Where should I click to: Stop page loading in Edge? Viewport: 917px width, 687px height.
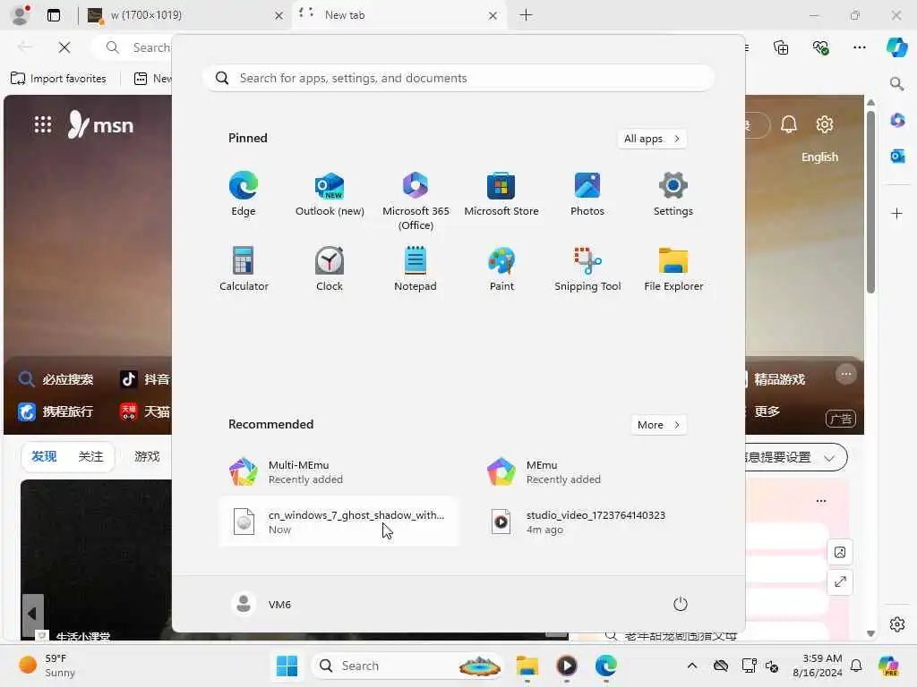64,47
